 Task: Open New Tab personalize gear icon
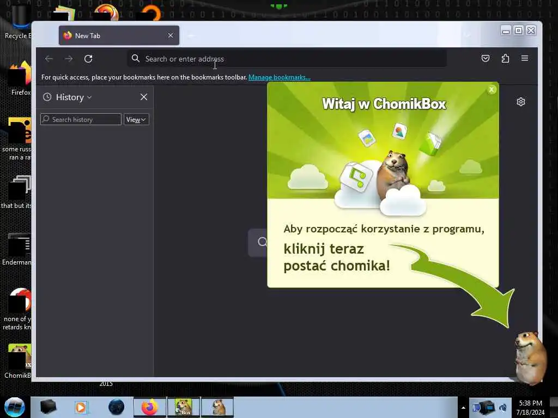[521, 102]
